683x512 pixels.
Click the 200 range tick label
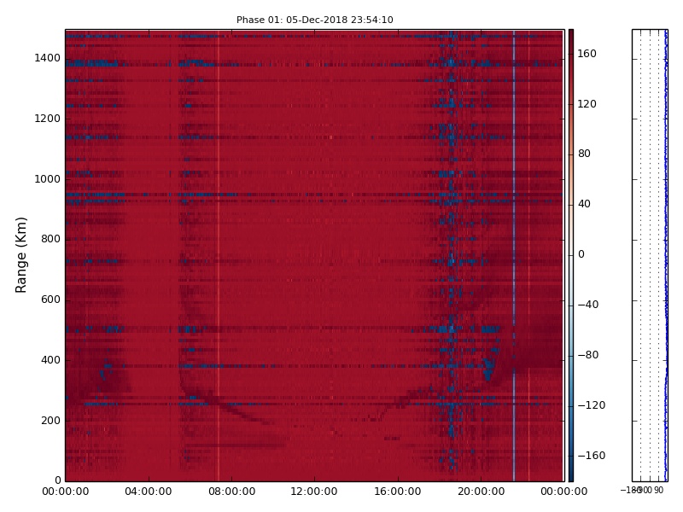(x=50, y=421)
